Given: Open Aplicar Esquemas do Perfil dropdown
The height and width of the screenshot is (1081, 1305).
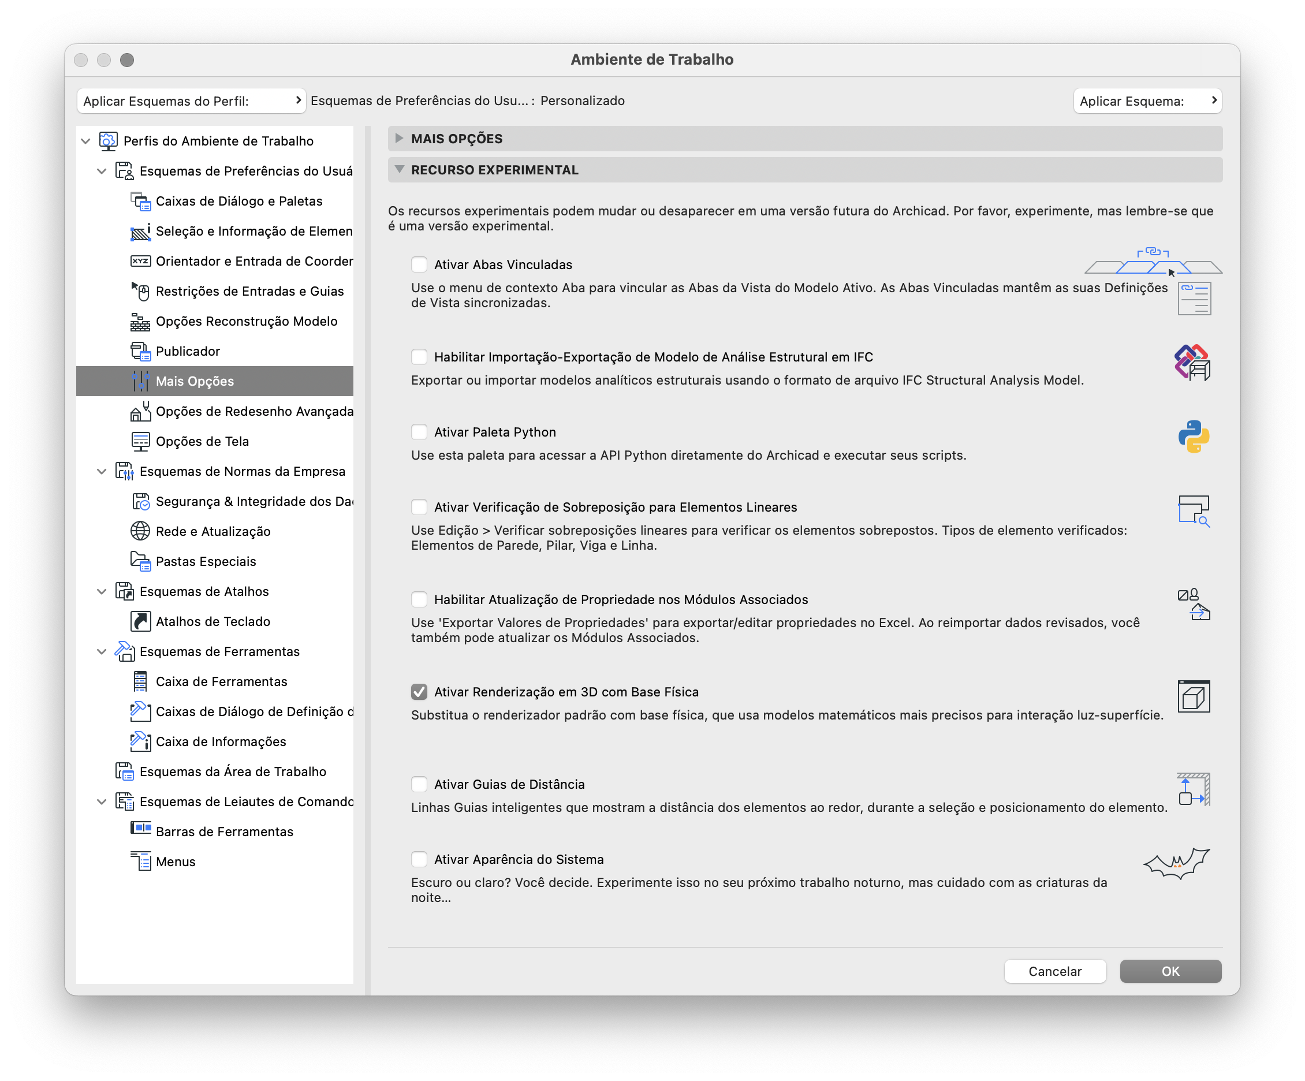Looking at the screenshot, I should point(191,101).
